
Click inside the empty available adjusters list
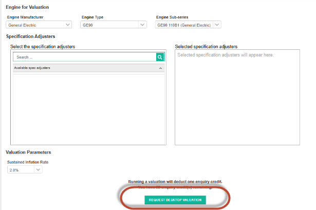(88, 108)
